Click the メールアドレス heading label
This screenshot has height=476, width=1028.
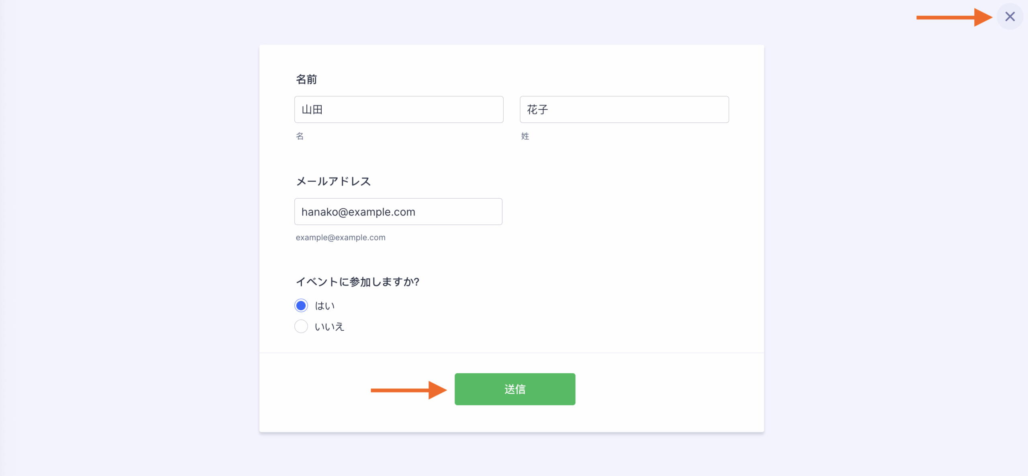(x=333, y=181)
